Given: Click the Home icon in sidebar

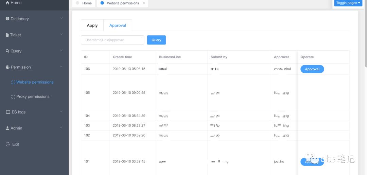Looking at the screenshot, I should (x=7, y=3).
